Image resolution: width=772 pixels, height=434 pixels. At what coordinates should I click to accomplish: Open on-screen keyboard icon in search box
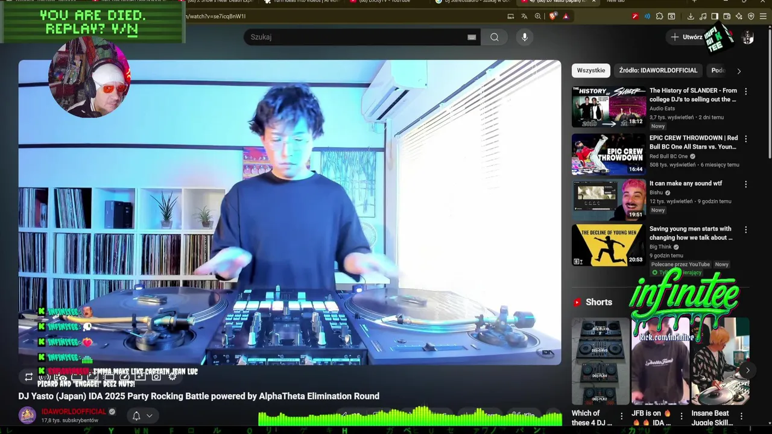click(472, 37)
